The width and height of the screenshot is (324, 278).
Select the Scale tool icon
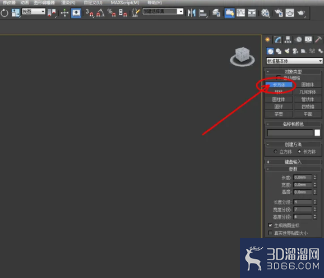[16, 13]
